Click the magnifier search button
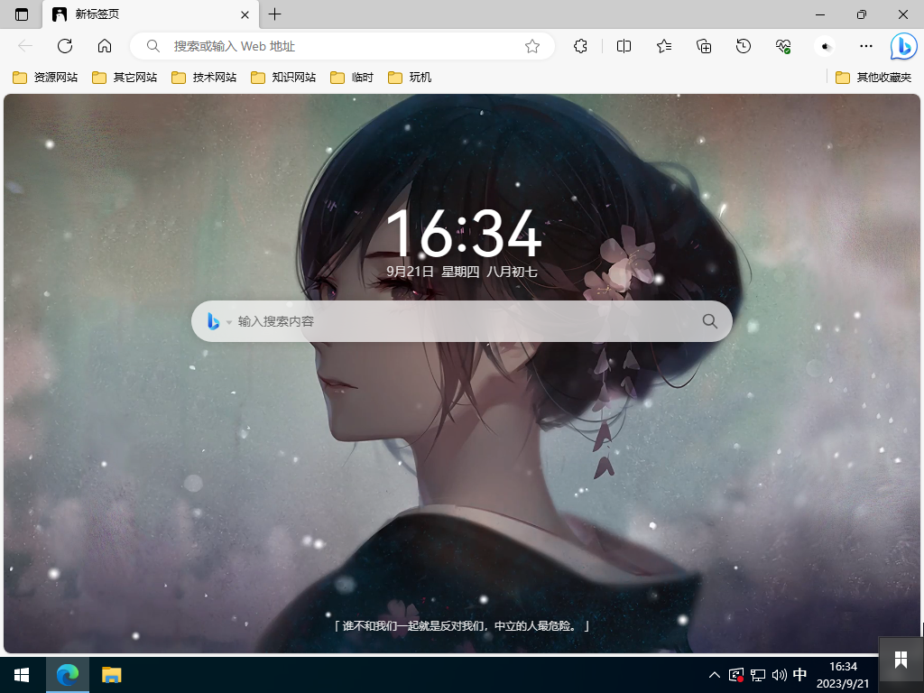924x693 pixels. pyautogui.click(x=709, y=321)
